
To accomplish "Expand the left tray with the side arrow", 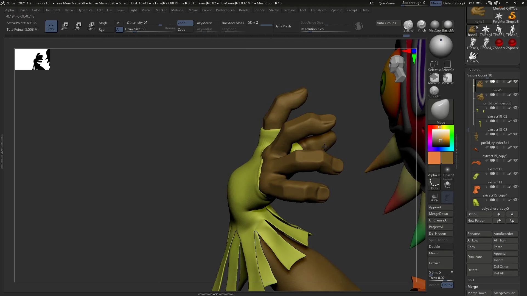I will (x=2, y=151).
